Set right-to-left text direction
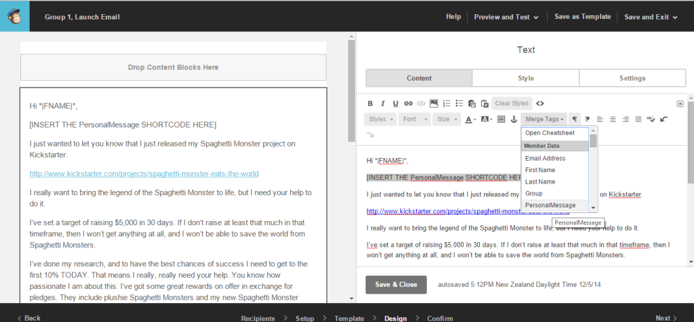Screen dimensions: 694x322 pos(588,119)
